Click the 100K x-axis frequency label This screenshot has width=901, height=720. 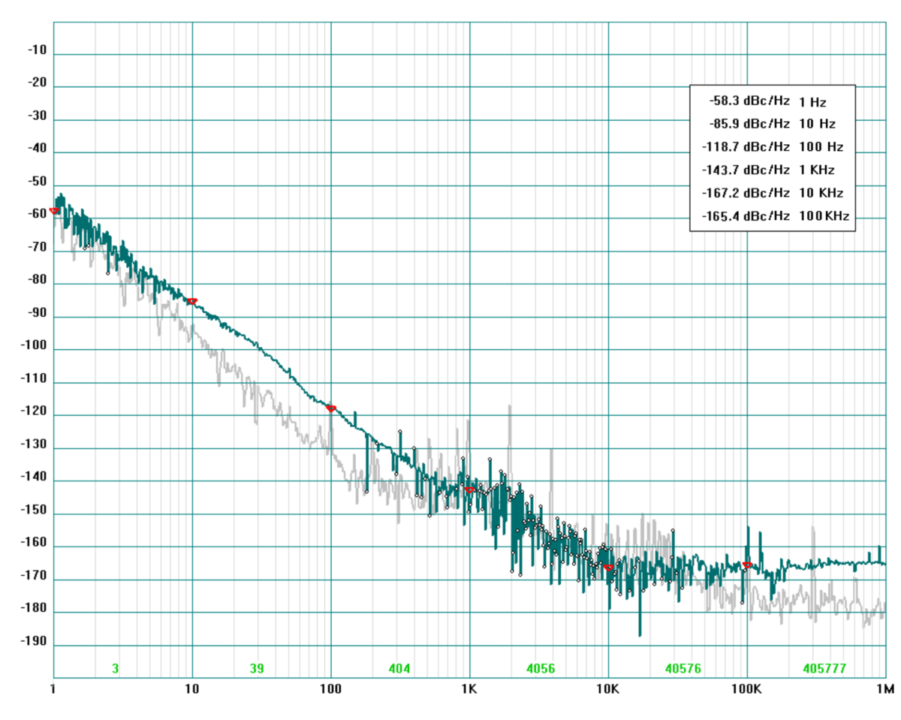[746, 688]
